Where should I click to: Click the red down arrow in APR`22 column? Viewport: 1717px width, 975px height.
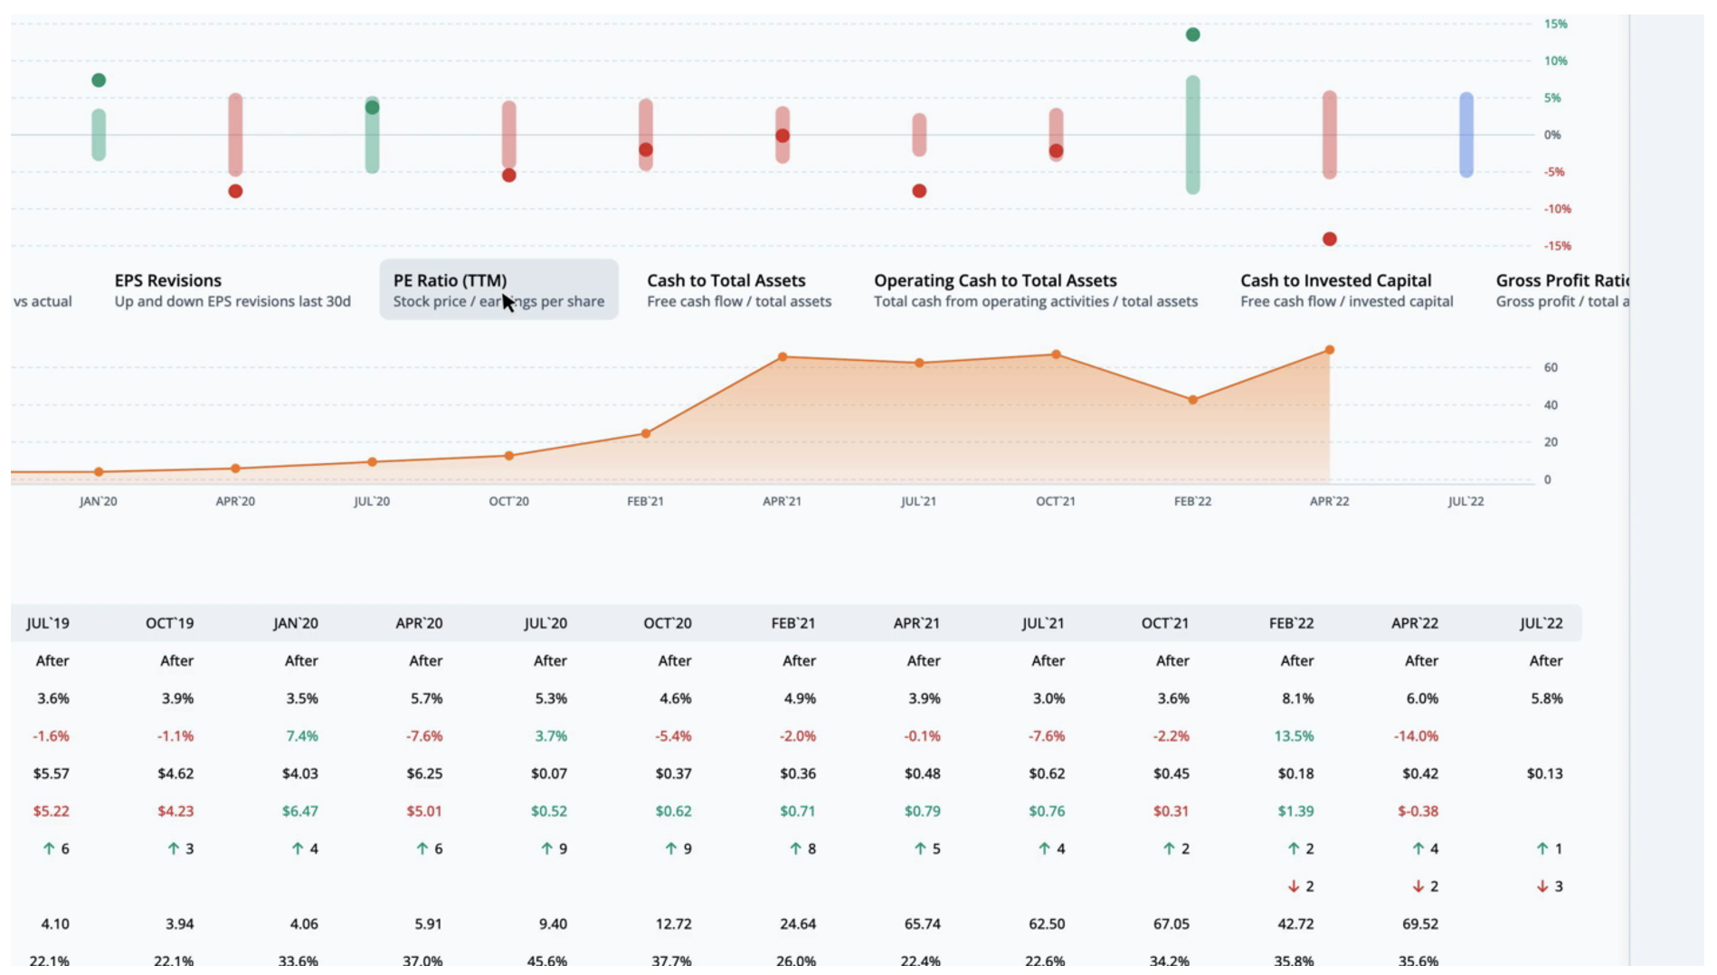coord(1418,886)
